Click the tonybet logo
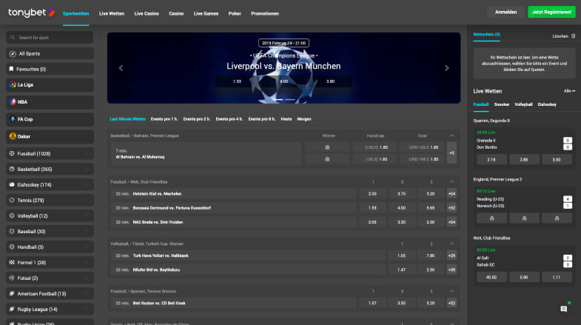Viewport: 581px width, 325px height. 32,13
